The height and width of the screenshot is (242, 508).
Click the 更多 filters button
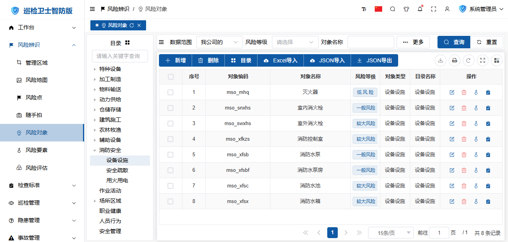click(413, 42)
